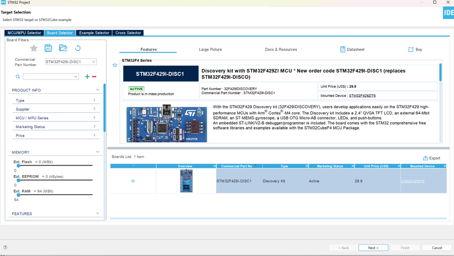Image resolution: width=454 pixels, height=256 pixels.
Task: Expand the Price filter
Action: (x=95, y=135)
